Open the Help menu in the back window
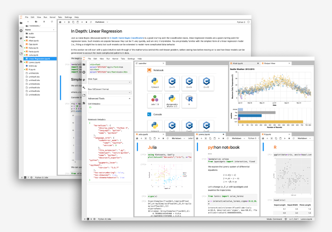 (x=77, y=17)
